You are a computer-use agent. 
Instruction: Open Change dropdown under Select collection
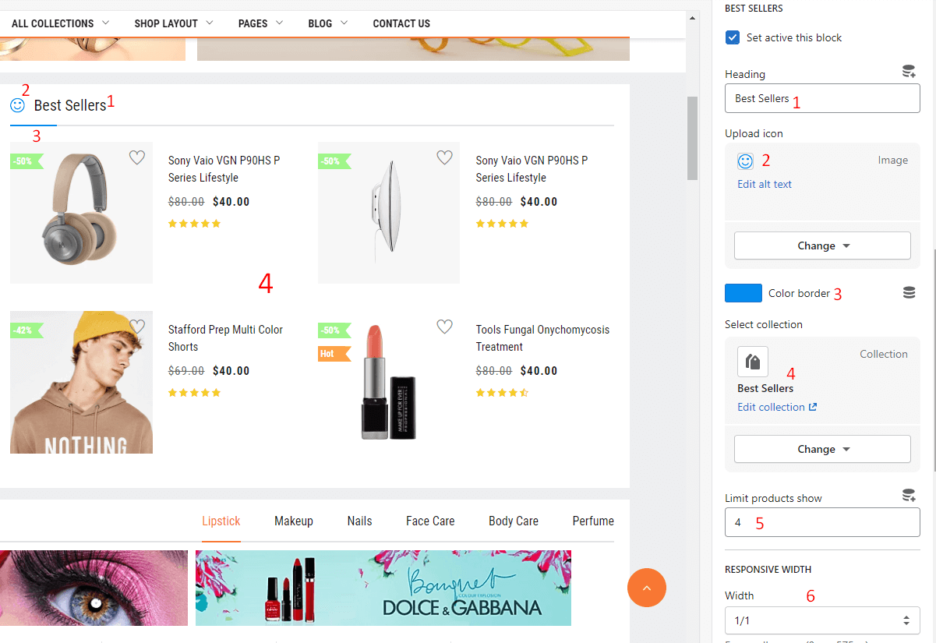click(x=822, y=449)
